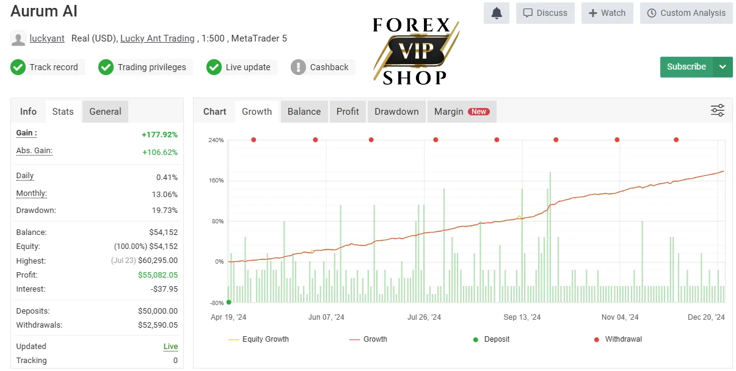Click the $60,295.00 highest value
Image resolution: width=736 pixels, height=371 pixels.
[158, 261]
